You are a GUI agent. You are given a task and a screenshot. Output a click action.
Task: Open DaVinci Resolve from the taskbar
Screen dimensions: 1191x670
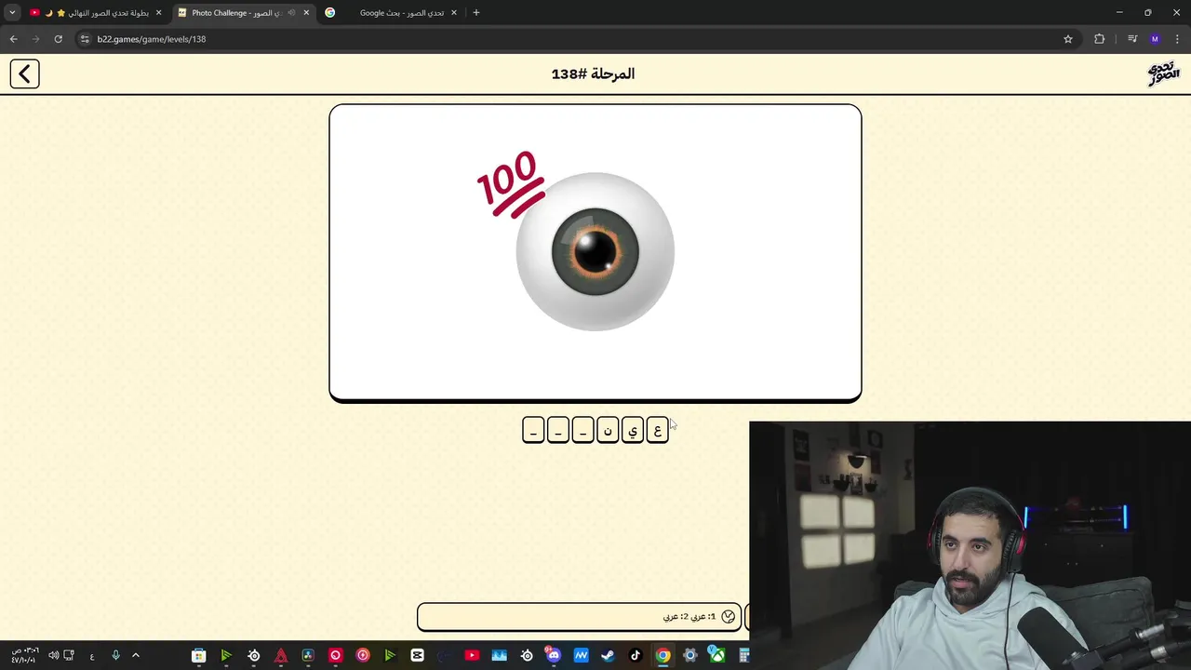tap(308, 656)
